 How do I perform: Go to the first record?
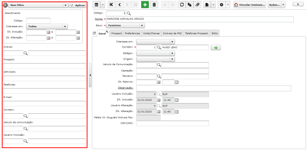tap(111, 5)
